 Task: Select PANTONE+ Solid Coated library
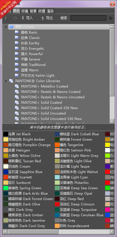(x=38, y=103)
